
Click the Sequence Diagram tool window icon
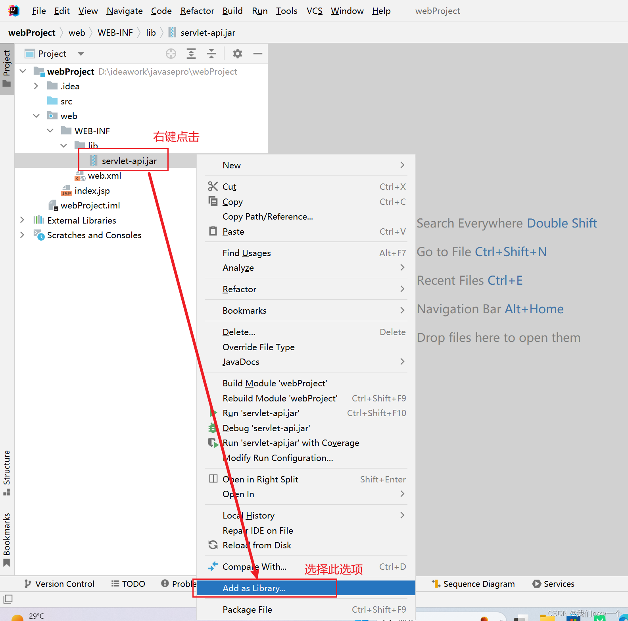(x=436, y=583)
